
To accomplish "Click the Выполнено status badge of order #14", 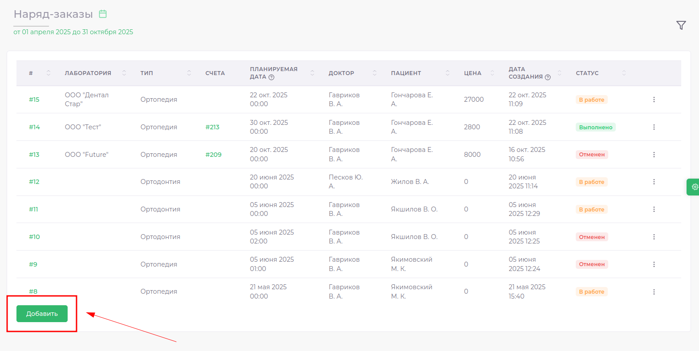I will (x=595, y=127).
